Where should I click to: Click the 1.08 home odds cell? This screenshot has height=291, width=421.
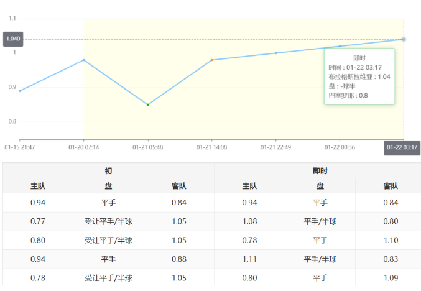point(249,221)
